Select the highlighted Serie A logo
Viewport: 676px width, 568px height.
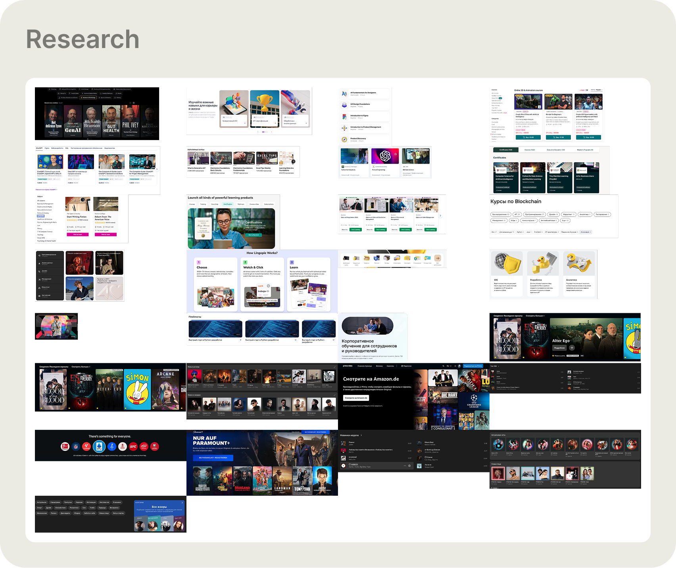pyautogui.click(x=99, y=447)
